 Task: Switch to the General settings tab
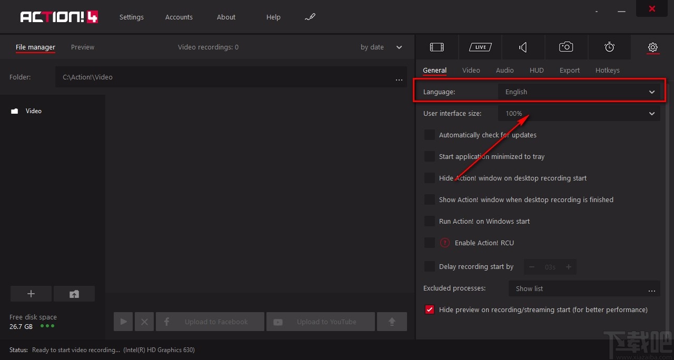pos(434,70)
